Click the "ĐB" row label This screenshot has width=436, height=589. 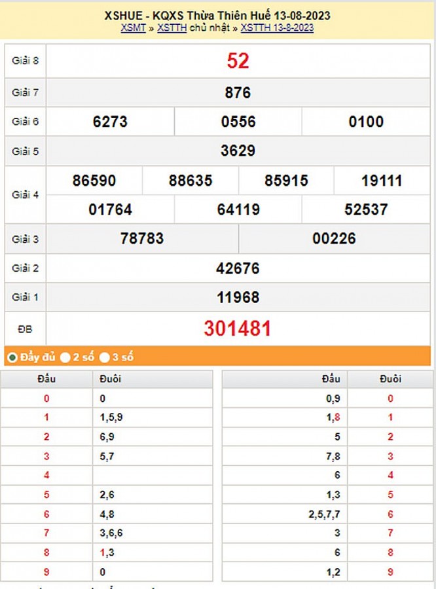point(25,329)
